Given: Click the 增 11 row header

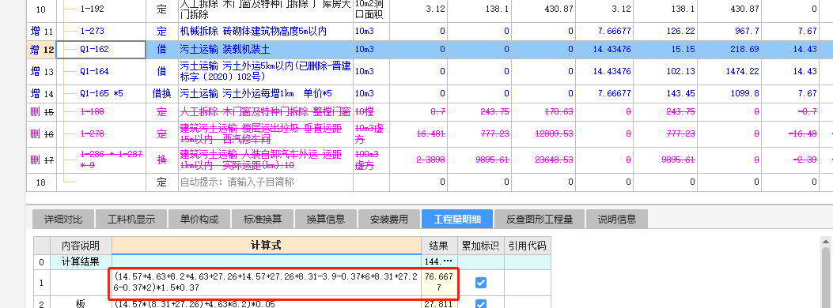Looking at the screenshot, I should click(x=41, y=32).
